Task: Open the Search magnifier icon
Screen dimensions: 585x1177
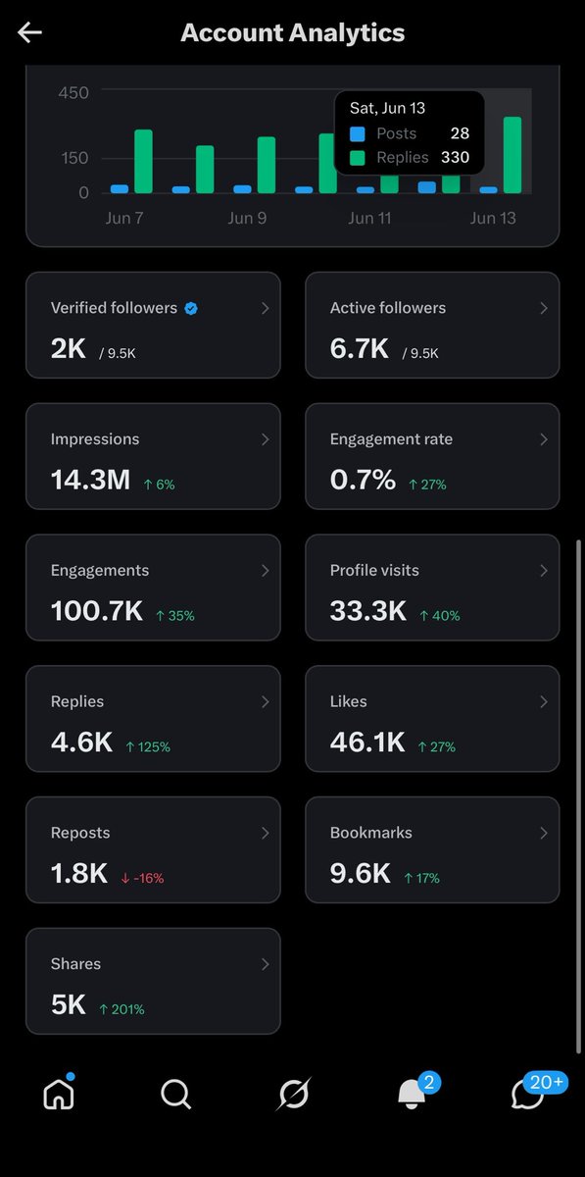Action: [x=175, y=1094]
